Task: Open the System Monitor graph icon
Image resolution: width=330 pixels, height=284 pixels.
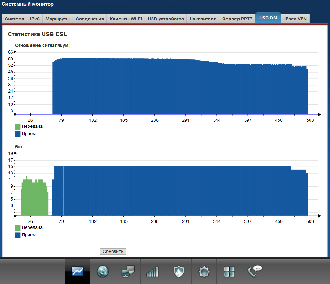Action: tap(77, 272)
